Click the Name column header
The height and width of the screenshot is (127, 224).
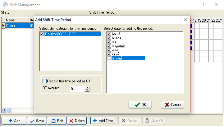(x=17, y=20)
